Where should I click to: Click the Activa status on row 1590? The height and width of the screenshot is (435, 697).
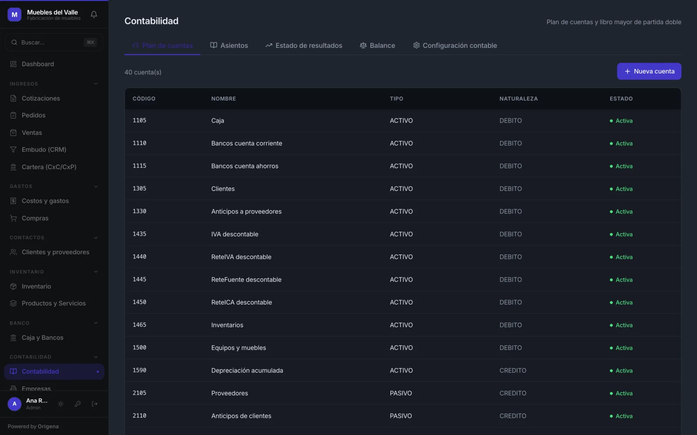[621, 371]
